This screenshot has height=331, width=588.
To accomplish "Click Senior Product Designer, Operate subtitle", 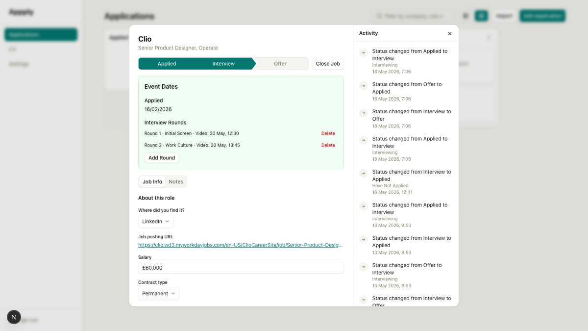I will pos(178,48).
